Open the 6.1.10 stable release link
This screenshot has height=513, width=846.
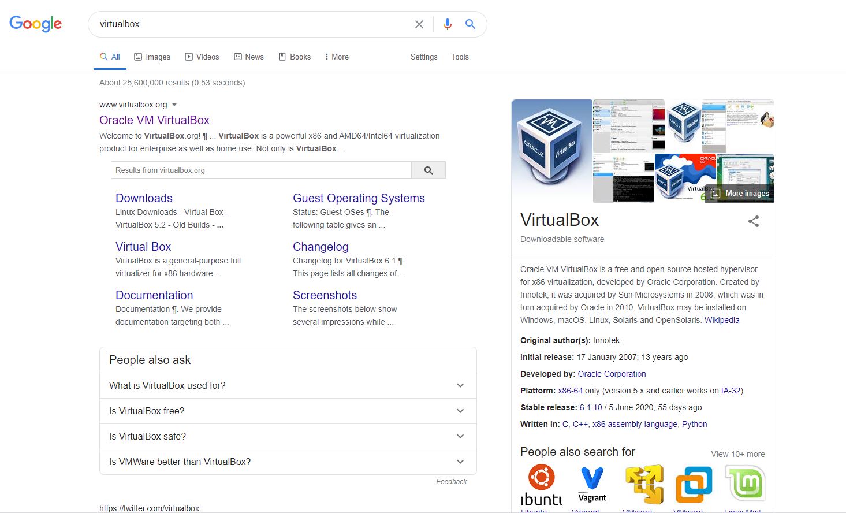pyautogui.click(x=591, y=407)
